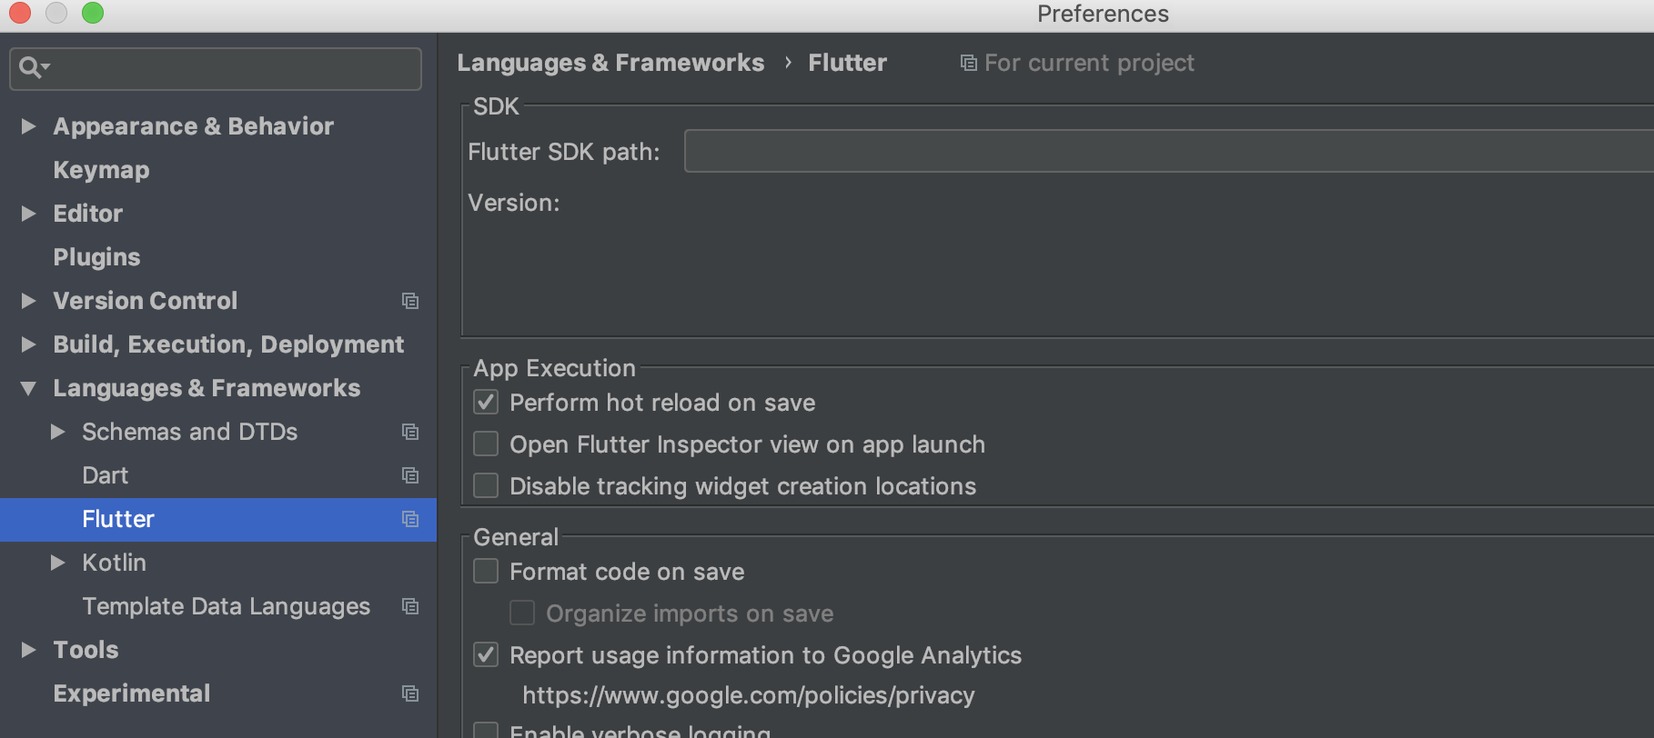Click the copy-settings icon beside Experimental

[x=410, y=693]
